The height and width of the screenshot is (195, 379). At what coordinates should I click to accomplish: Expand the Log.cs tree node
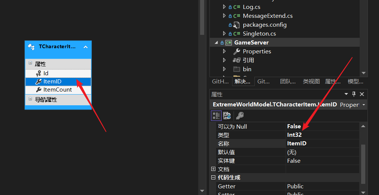(x=224, y=7)
